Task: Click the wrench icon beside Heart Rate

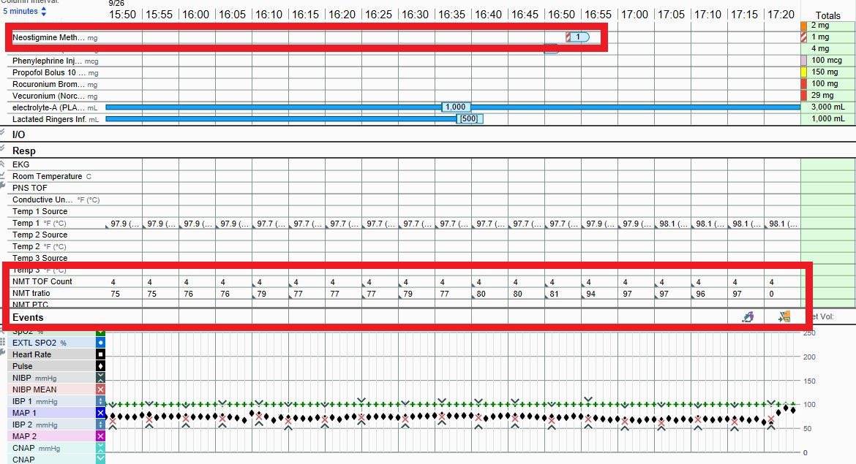Action: 3,354
